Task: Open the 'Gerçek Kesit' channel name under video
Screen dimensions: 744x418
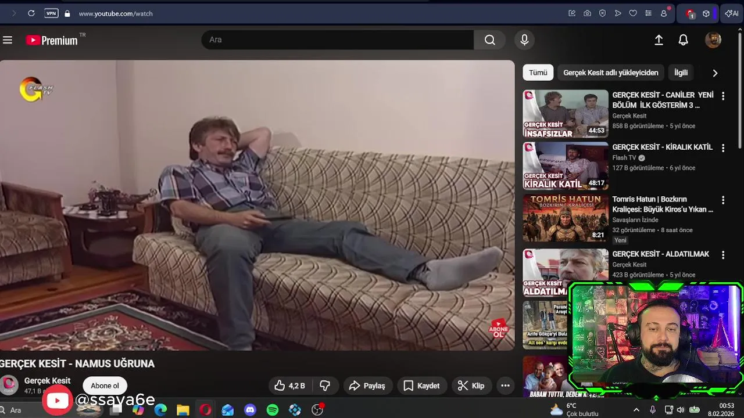Action: 47,381
